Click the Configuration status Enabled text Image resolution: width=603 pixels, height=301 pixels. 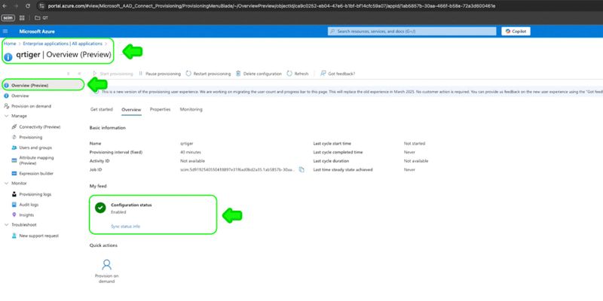(118, 212)
